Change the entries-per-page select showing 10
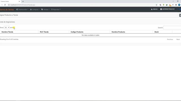Viewport: 181px width, 101px height. tap(7, 27)
